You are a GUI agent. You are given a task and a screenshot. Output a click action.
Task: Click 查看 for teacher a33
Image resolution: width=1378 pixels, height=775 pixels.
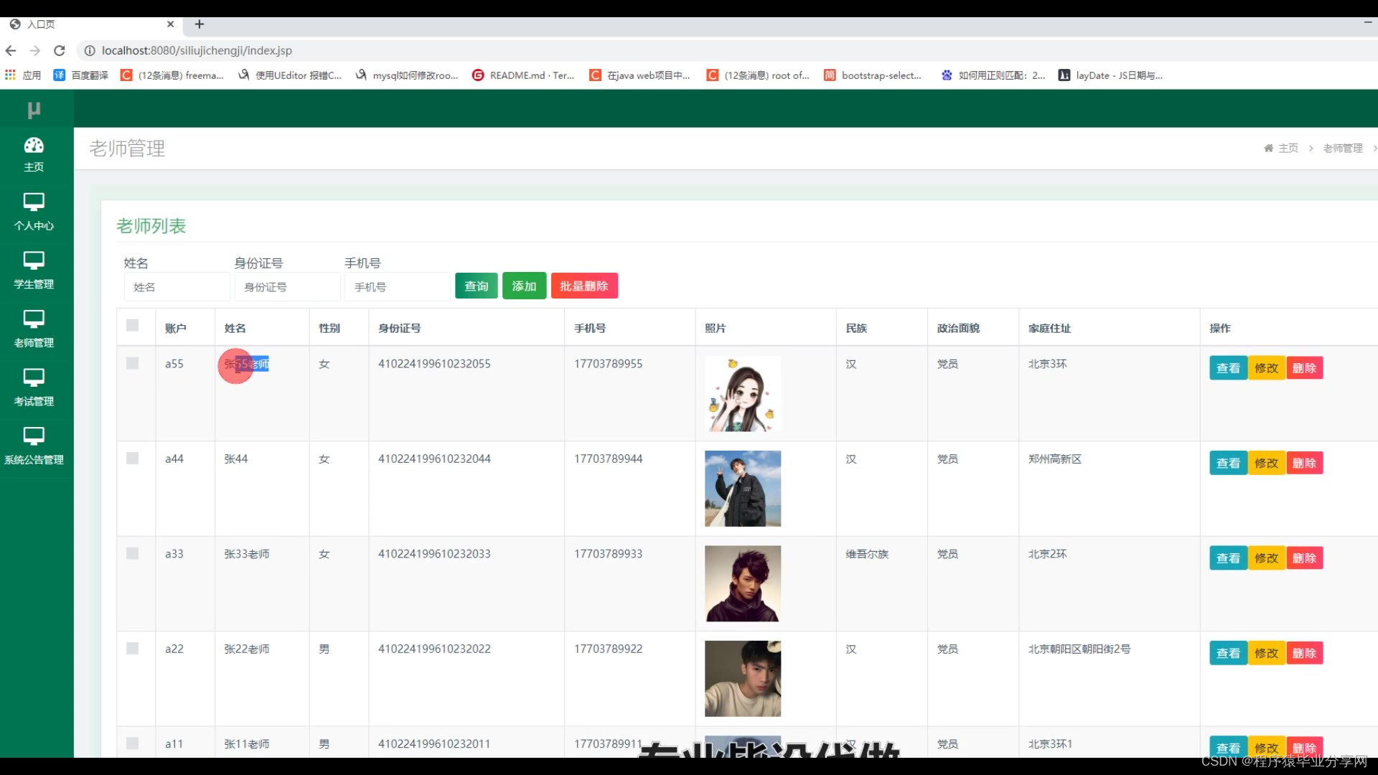[x=1228, y=558]
